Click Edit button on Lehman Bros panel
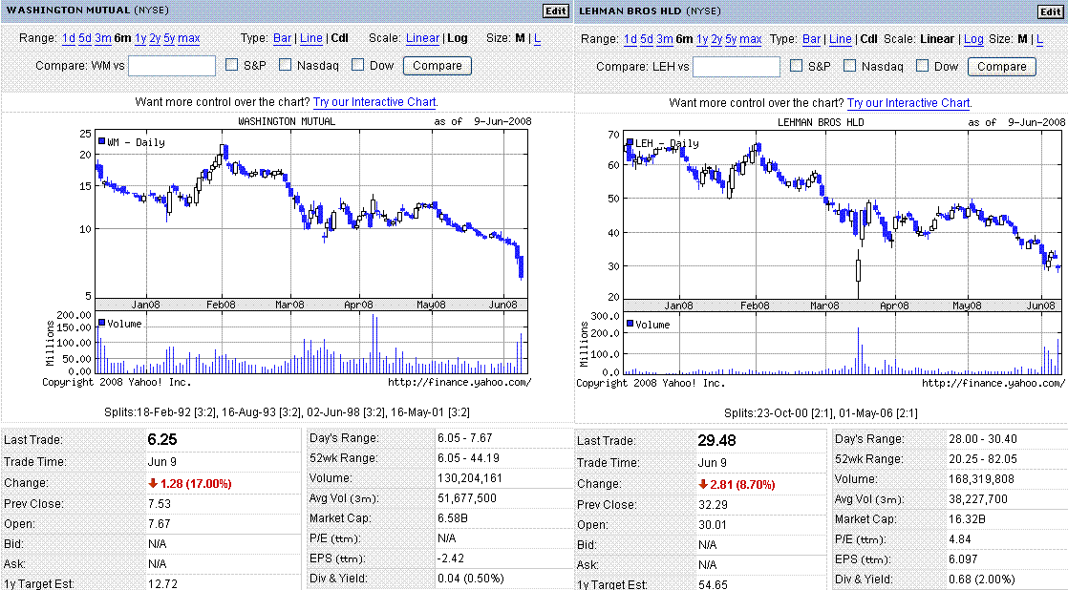 tap(1051, 11)
